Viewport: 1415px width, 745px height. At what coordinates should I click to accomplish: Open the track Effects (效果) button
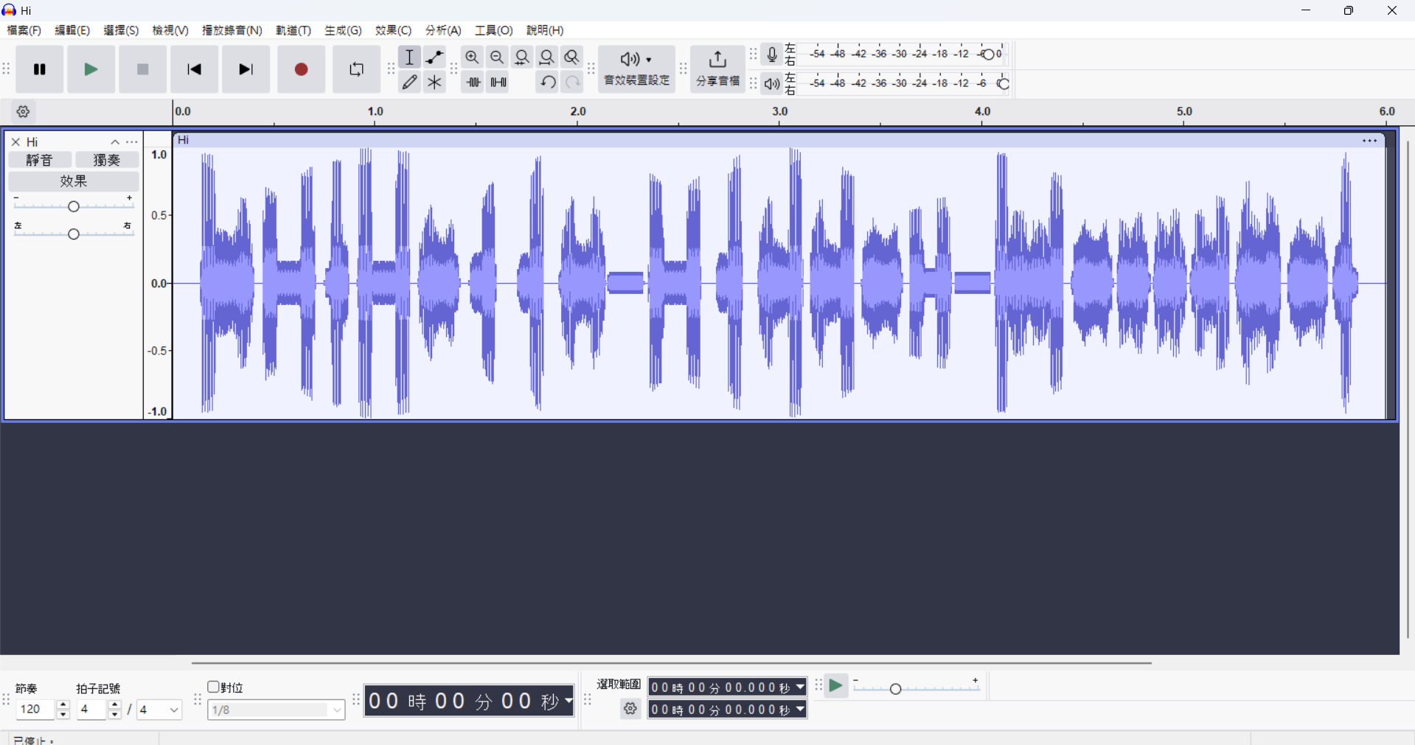click(74, 181)
